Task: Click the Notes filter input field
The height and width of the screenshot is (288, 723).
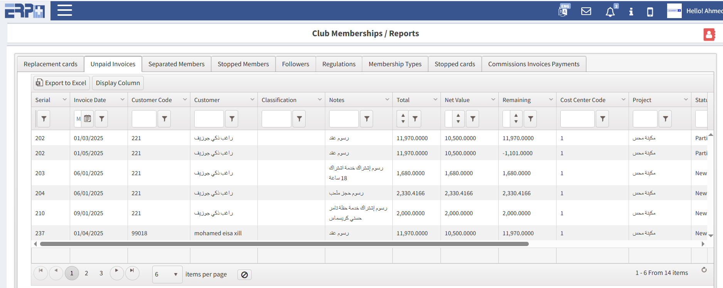Action: [x=343, y=119]
